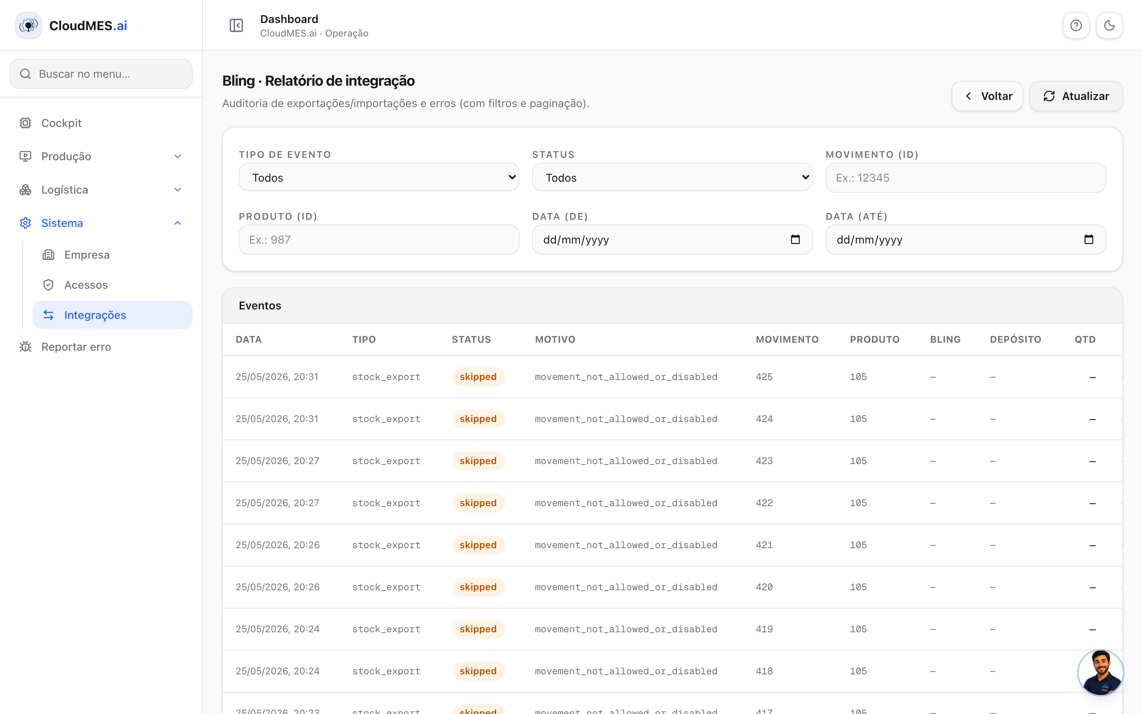
Task: Click the Logística boxes icon
Action: [25, 190]
